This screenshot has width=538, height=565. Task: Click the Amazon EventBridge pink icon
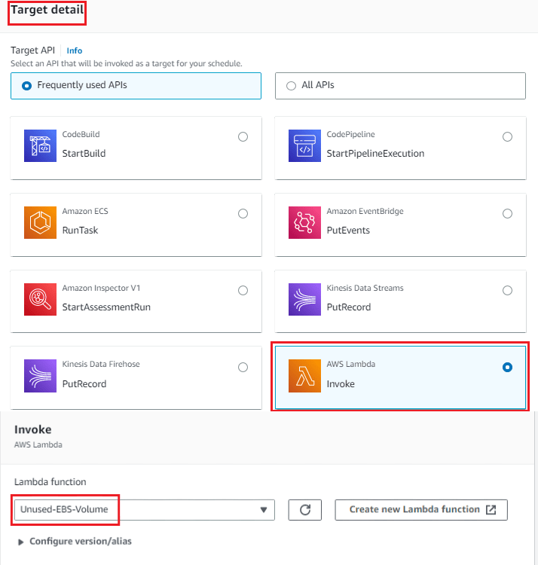point(304,222)
